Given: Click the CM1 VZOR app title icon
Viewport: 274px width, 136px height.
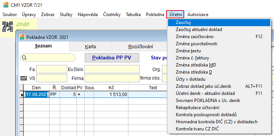Looking at the screenshot, I should (x=6, y=5).
